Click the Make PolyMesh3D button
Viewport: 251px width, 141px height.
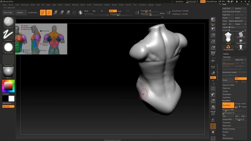click(238, 21)
